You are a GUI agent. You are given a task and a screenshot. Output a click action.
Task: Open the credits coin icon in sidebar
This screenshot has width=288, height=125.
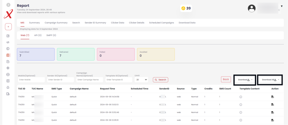8,49
